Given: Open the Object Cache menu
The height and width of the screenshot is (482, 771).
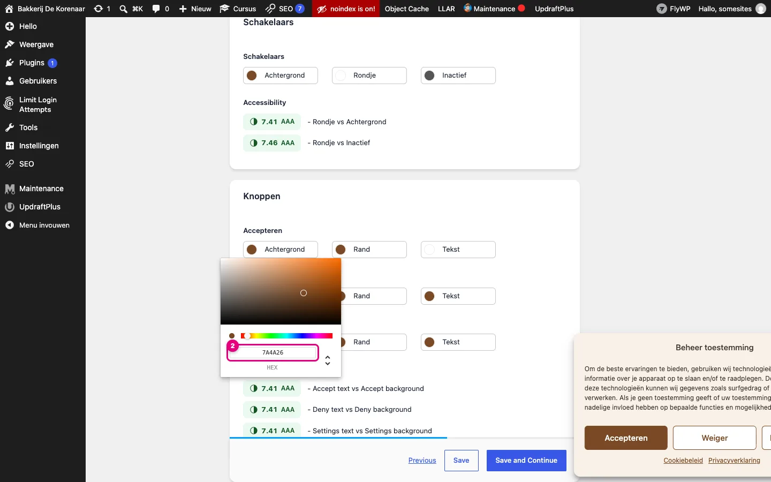Looking at the screenshot, I should pyautogui.click(x=407, y=9).
